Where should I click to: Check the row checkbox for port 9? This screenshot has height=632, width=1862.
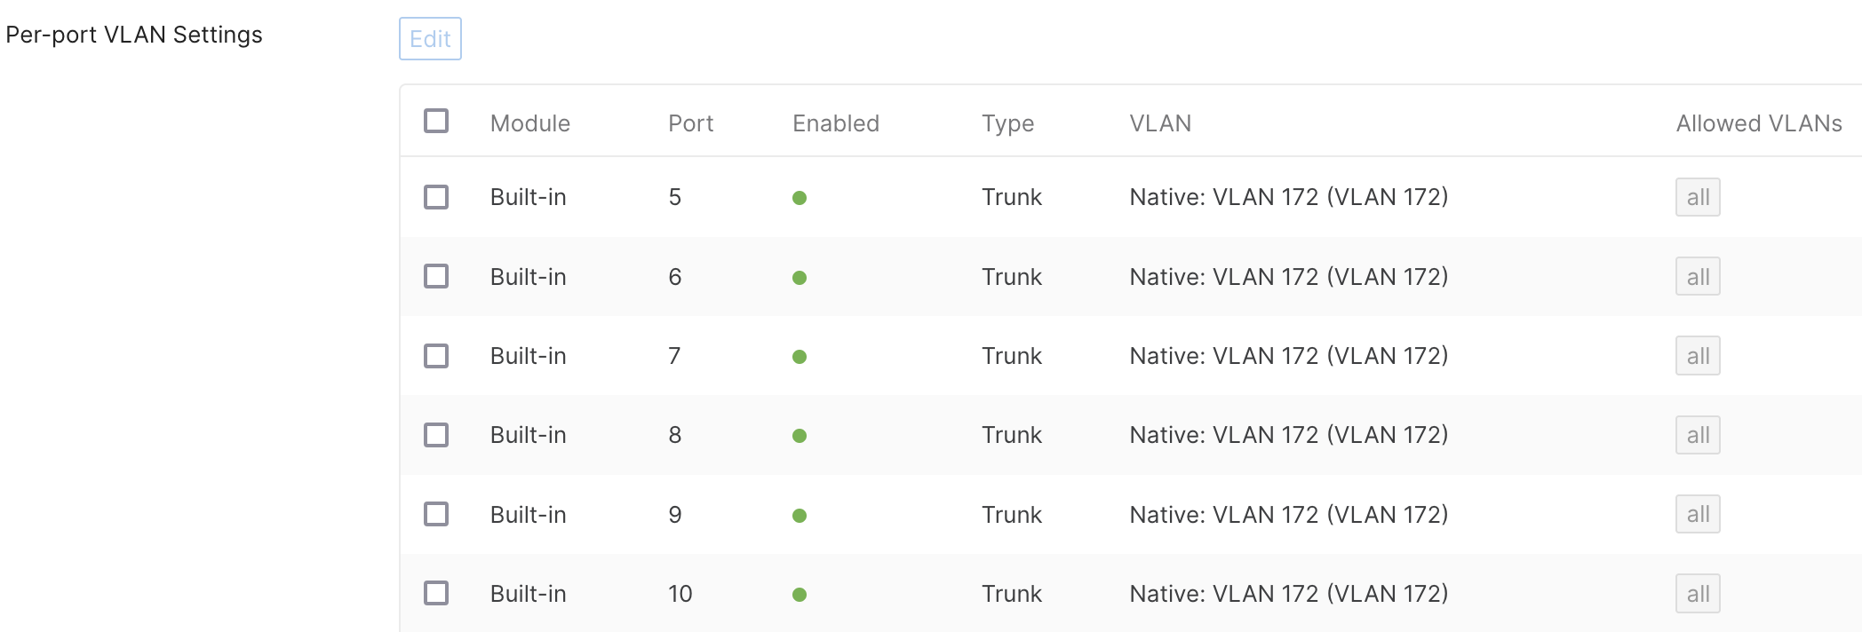tap(436, 514)
